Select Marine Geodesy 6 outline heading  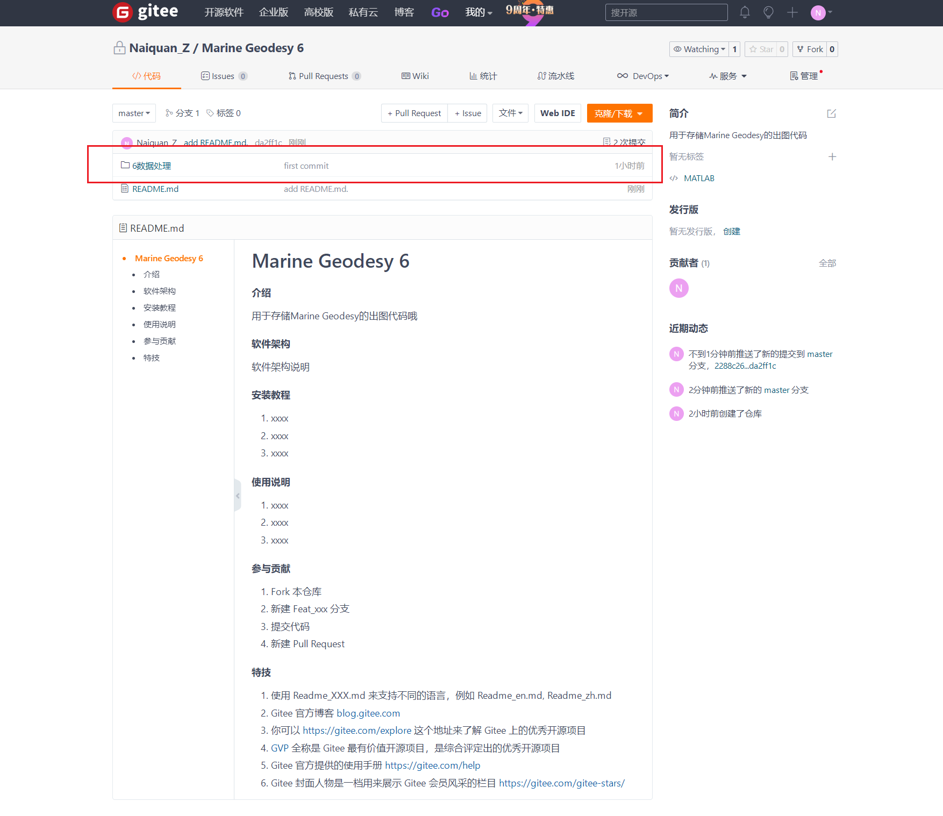tap(169, 258)
